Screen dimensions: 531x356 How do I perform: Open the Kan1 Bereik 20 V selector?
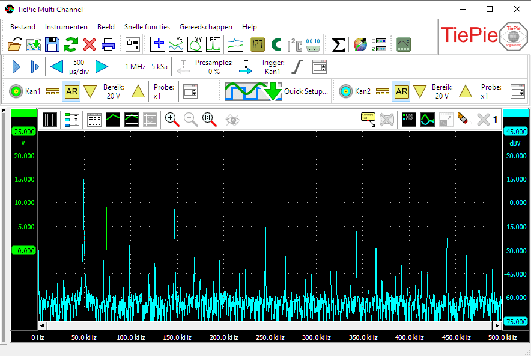coord(114,91)
